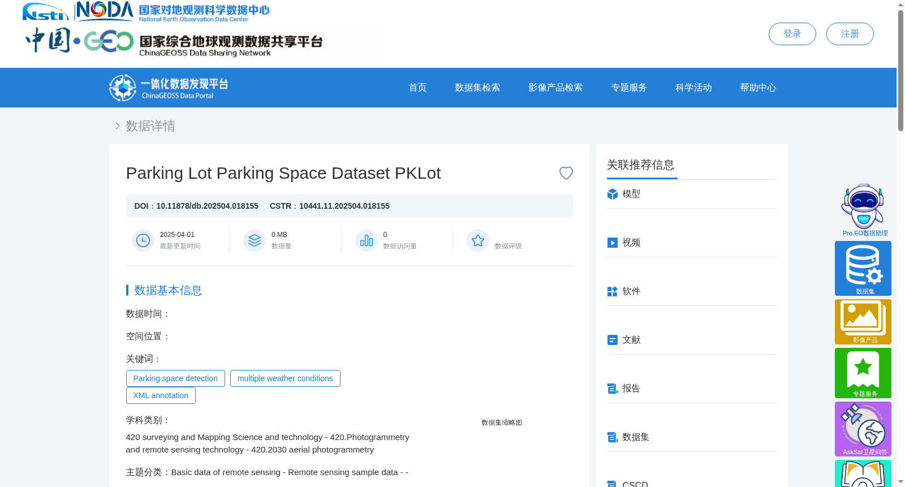905x487 pixels.
Task: Open the AskSat卫星问答 satellite tile
Action: click(863, 429)
